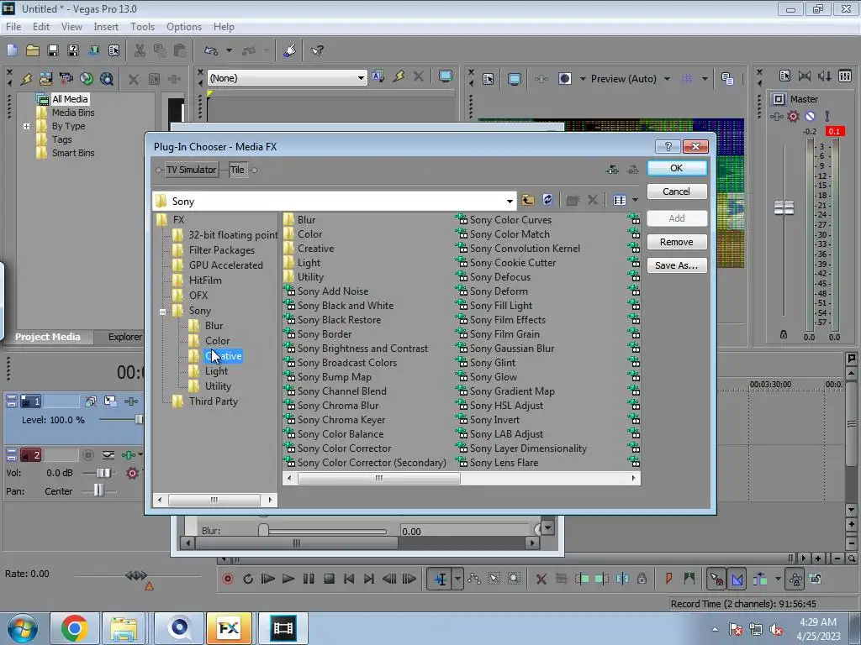
Task: Open the Options menu
Action: click(184, 26)
